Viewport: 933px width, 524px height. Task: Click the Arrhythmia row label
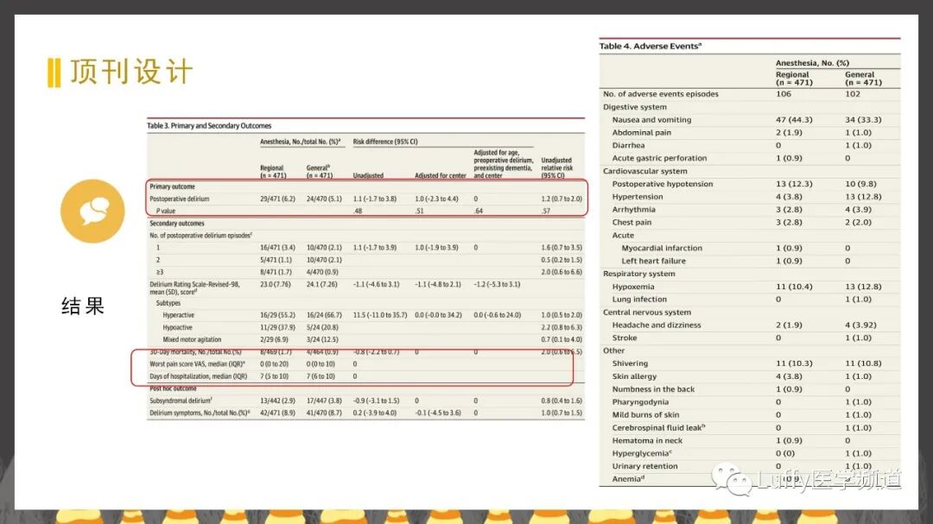[x=634, y=210]
